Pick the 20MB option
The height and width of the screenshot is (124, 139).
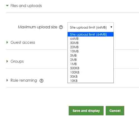91,47
